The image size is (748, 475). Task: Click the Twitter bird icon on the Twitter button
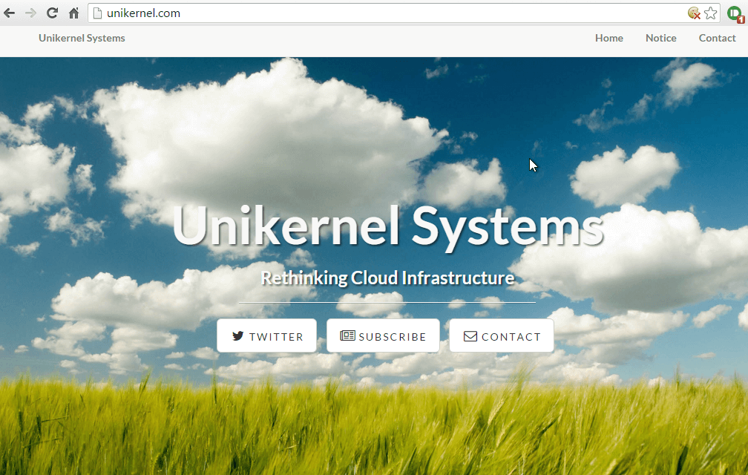tap(237, 335)
